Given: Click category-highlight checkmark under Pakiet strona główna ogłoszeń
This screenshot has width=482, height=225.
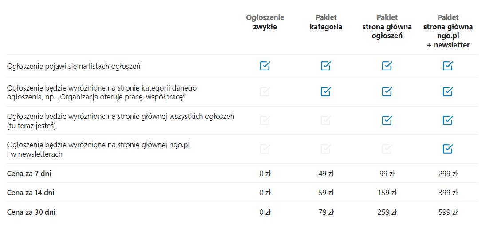Looking at the screenshot, I should pos(387,92).
